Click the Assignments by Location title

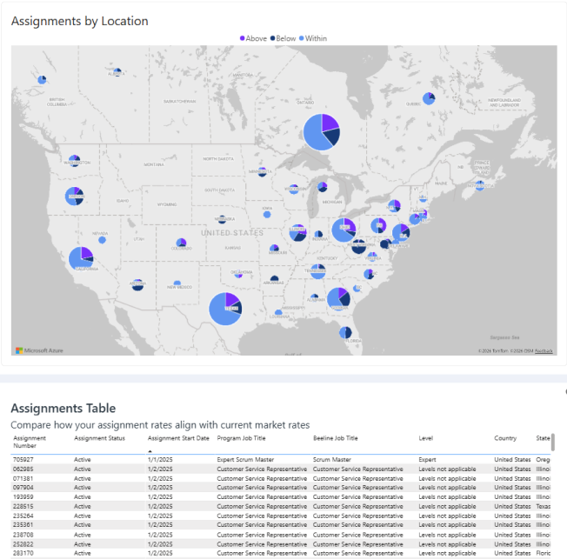(79, 21)
